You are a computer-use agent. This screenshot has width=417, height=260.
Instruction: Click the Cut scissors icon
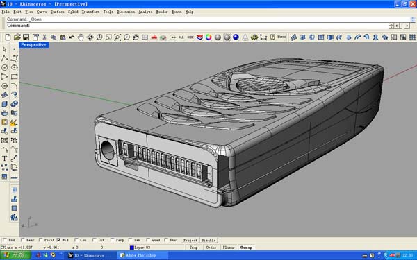point(44,37)
